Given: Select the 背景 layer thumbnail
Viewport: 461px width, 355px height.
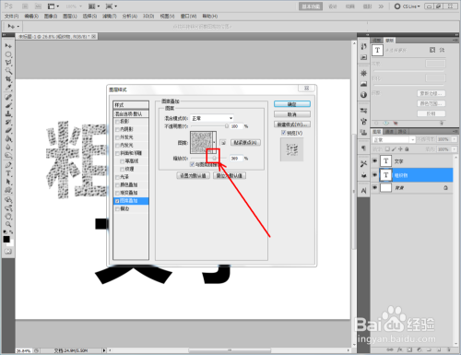Looking at the screenshot, I should click(385, 187).
